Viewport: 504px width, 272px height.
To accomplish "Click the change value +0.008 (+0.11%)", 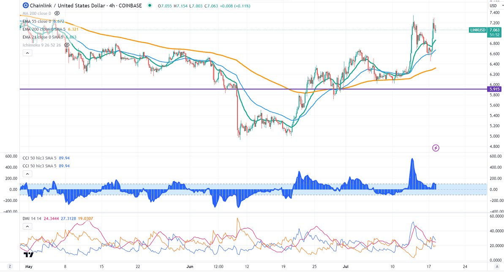I will pyautogui.click(x=235, y=6).
